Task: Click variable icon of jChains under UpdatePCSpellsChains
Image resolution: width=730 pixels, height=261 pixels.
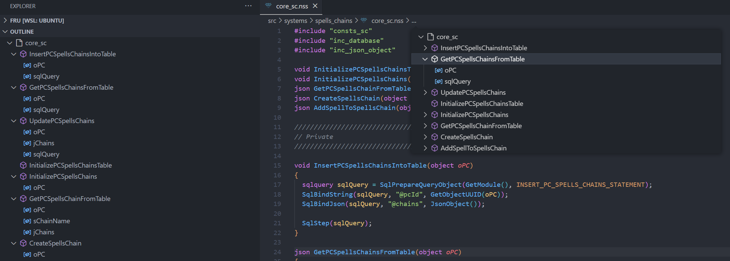Action: coord(27,143)
